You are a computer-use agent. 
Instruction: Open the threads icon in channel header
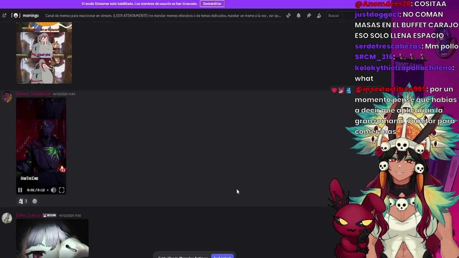[x=288, y=16]
